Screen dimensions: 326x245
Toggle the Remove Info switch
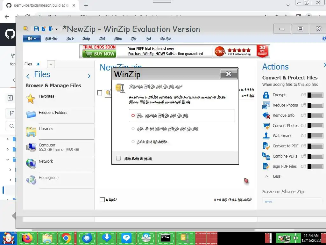315,115
